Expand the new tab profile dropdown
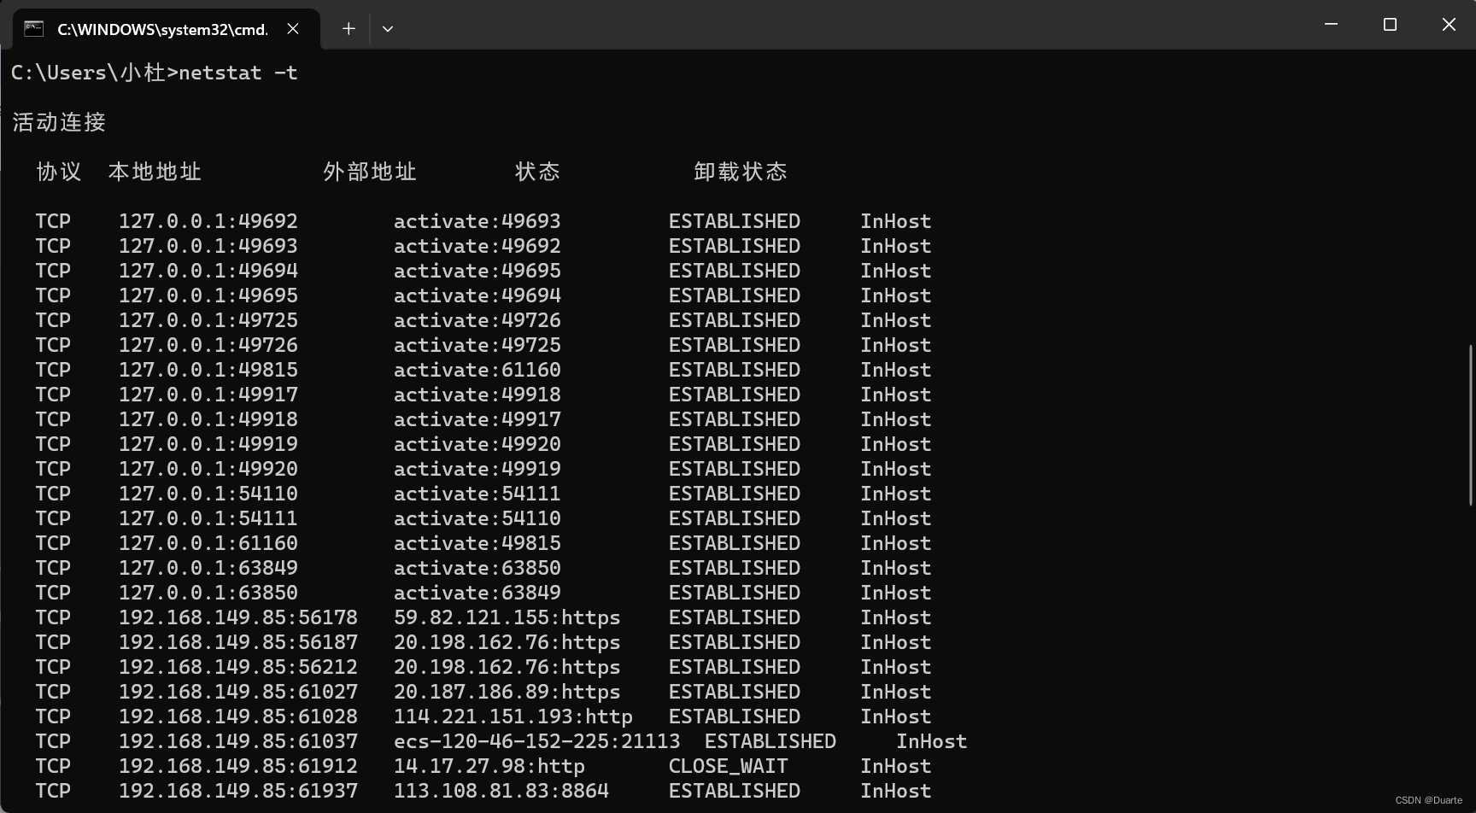 pos(388,29)
